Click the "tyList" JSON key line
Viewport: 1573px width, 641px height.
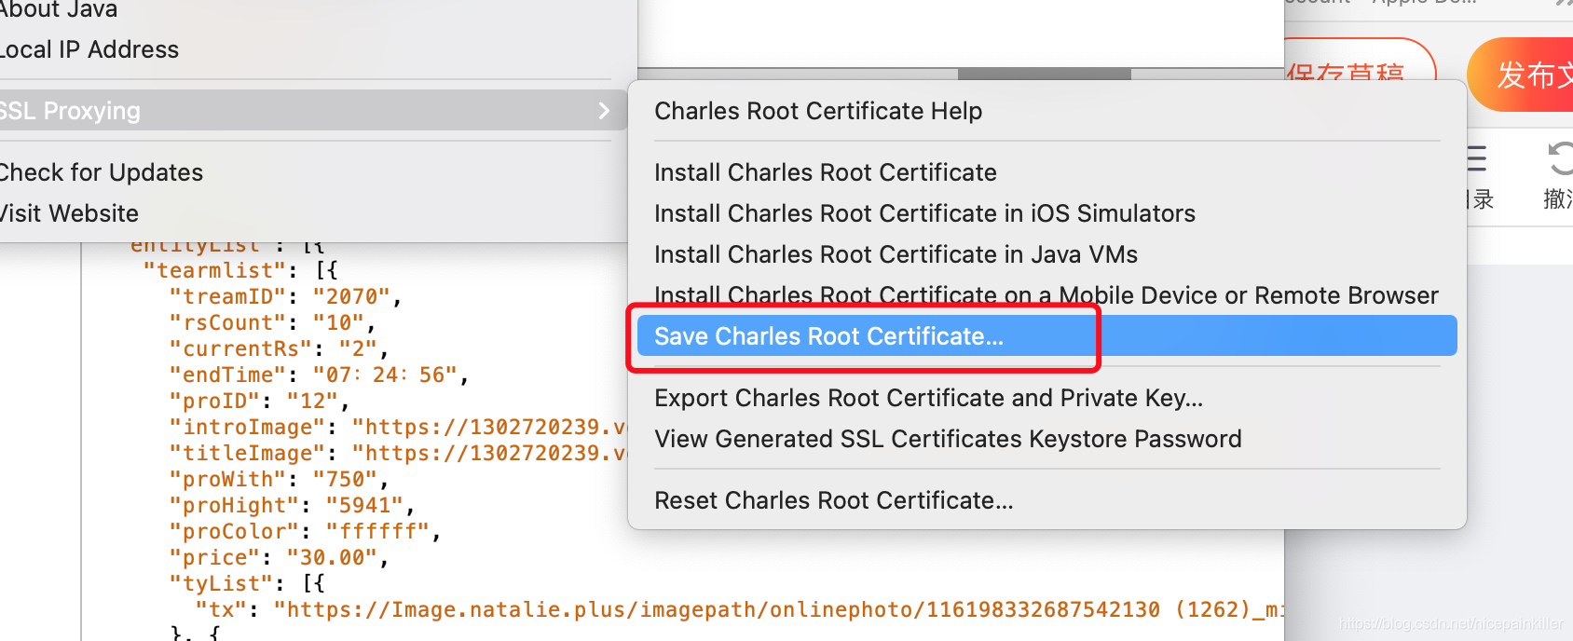(x=247, y=583)
